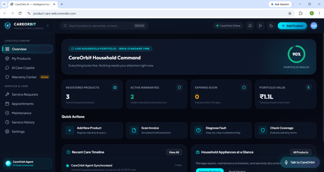Navigate to Service Requests

coord(27,94)
